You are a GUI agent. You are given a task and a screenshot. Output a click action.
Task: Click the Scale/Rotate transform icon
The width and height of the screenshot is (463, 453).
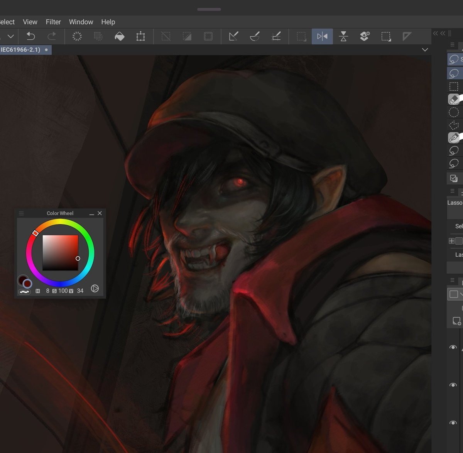coord(141,36)
